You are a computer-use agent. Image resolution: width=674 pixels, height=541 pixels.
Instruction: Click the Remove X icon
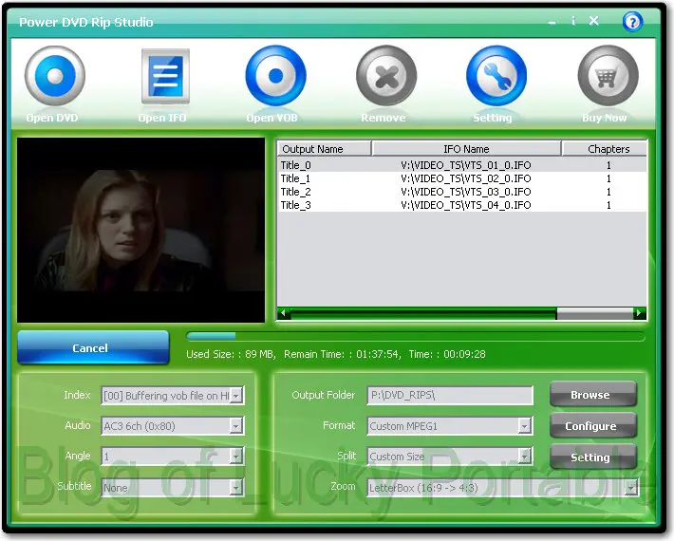pos(386,76)
